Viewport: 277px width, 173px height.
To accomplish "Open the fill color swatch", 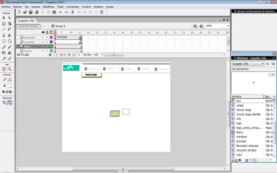I will click(9, 86).
